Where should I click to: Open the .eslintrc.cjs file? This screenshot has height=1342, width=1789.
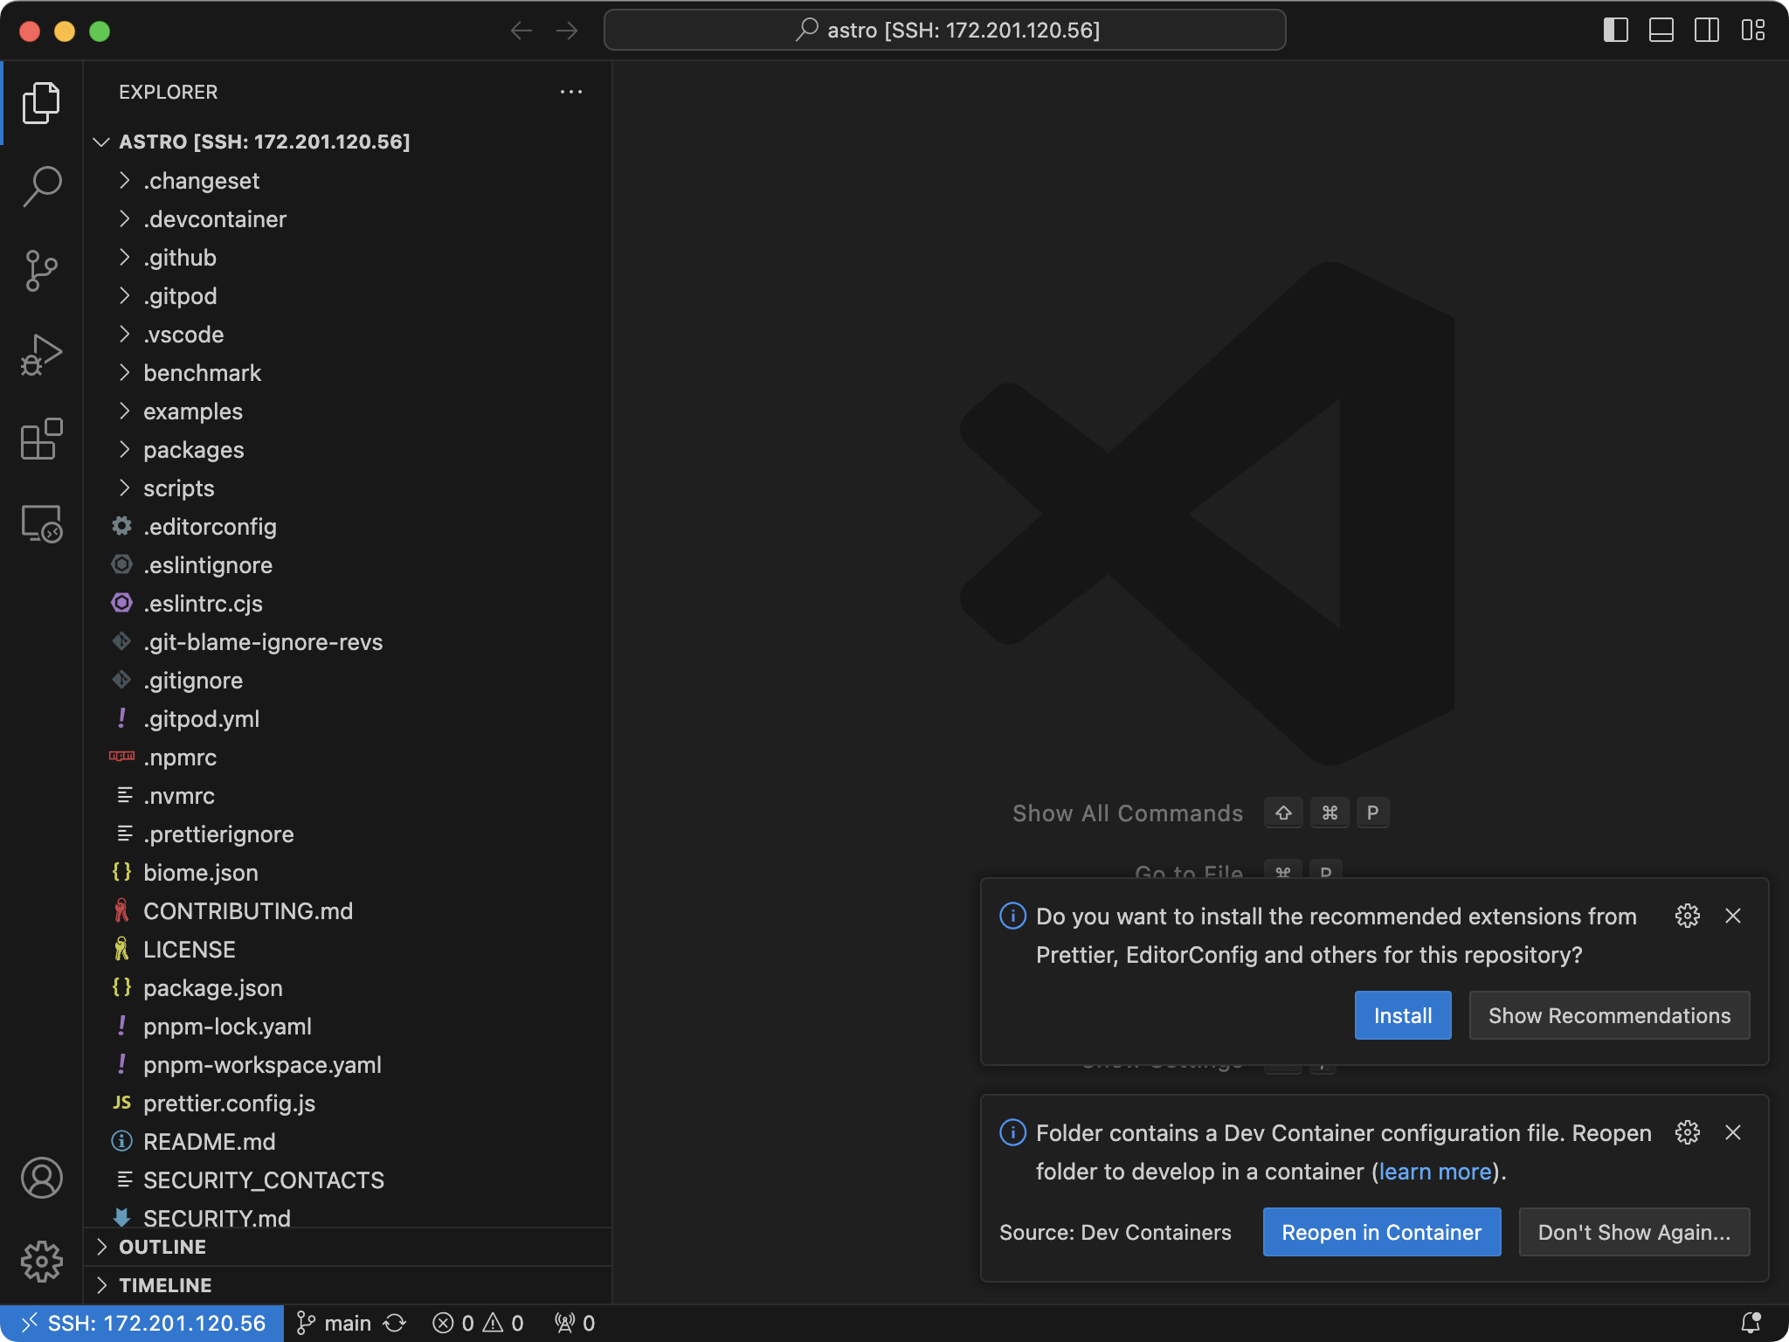click(x=348, y=604)
